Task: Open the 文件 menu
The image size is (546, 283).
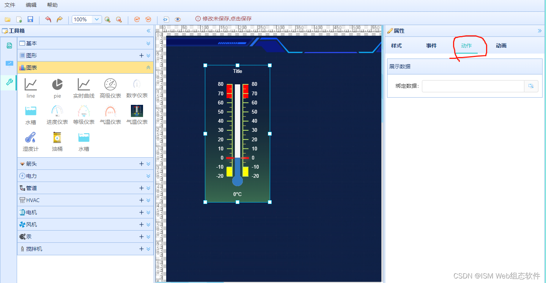Action: [x=10, y=5]
